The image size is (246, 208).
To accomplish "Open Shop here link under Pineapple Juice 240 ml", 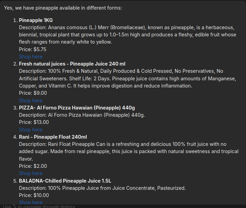I will pos(31,101).
